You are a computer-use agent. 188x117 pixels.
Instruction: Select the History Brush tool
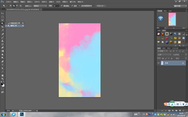(x=3, y=44)
